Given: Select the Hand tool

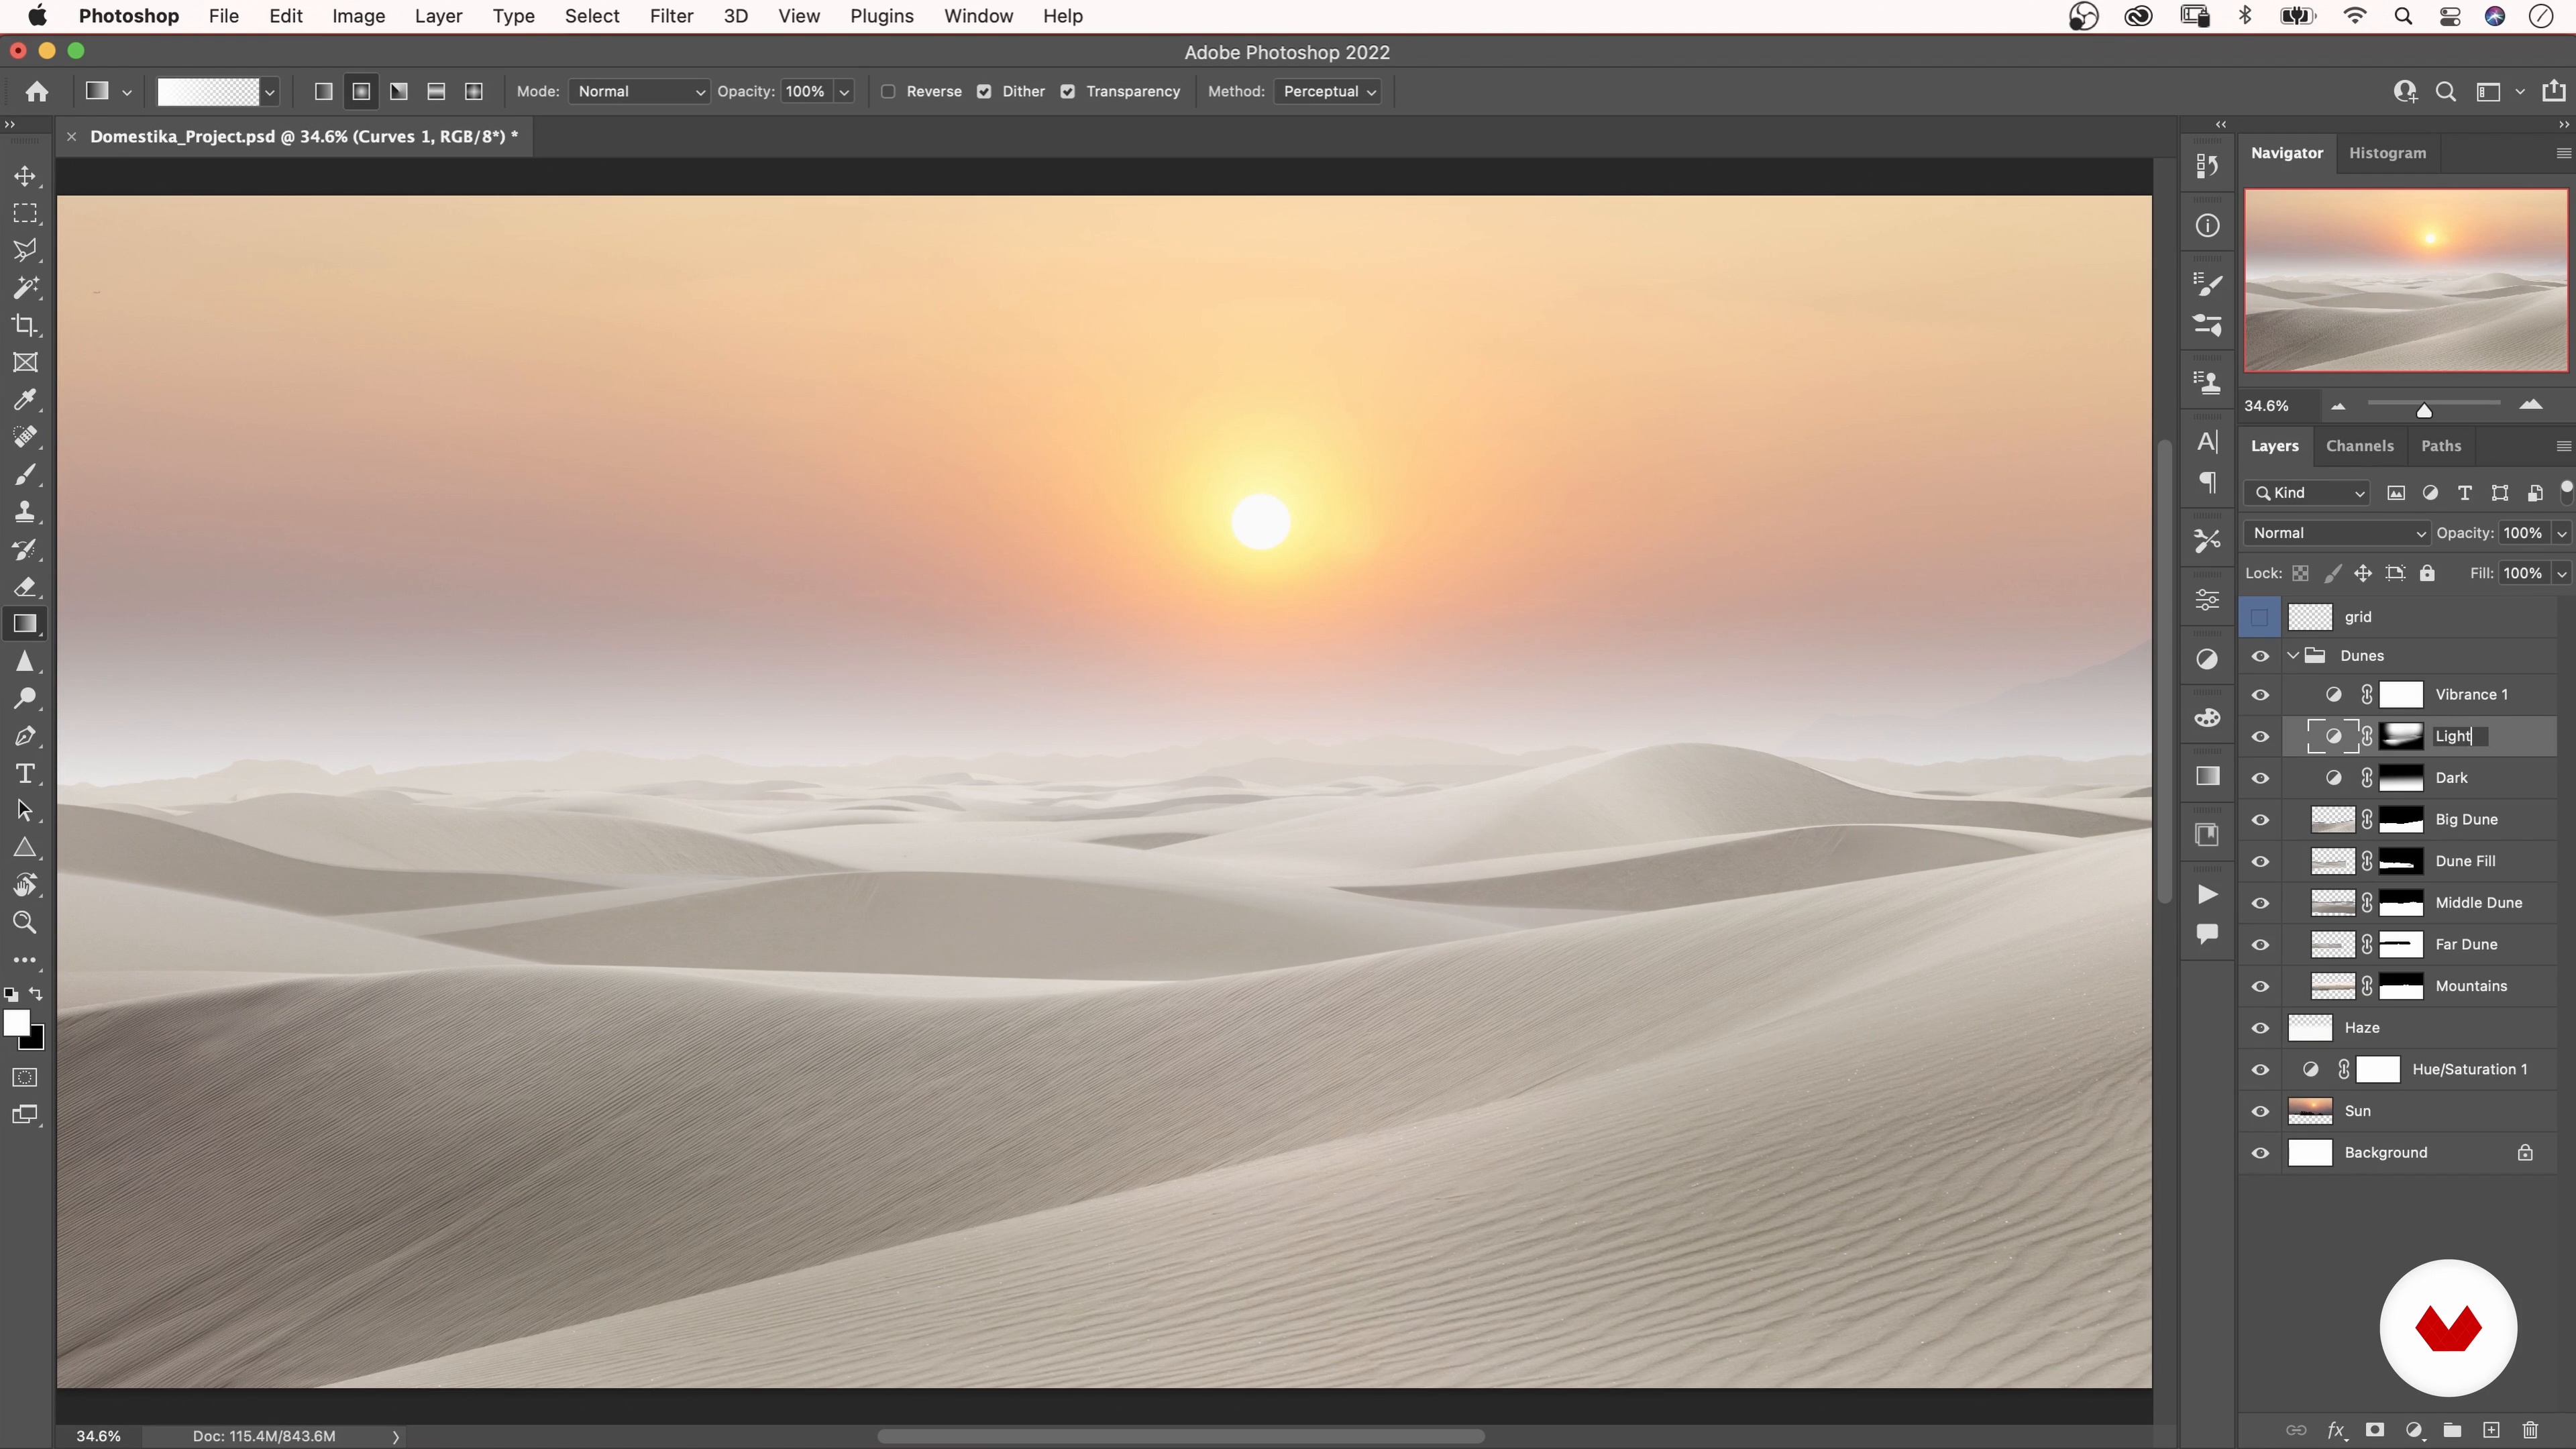Looking at the screenshot, I should [25, 886].
